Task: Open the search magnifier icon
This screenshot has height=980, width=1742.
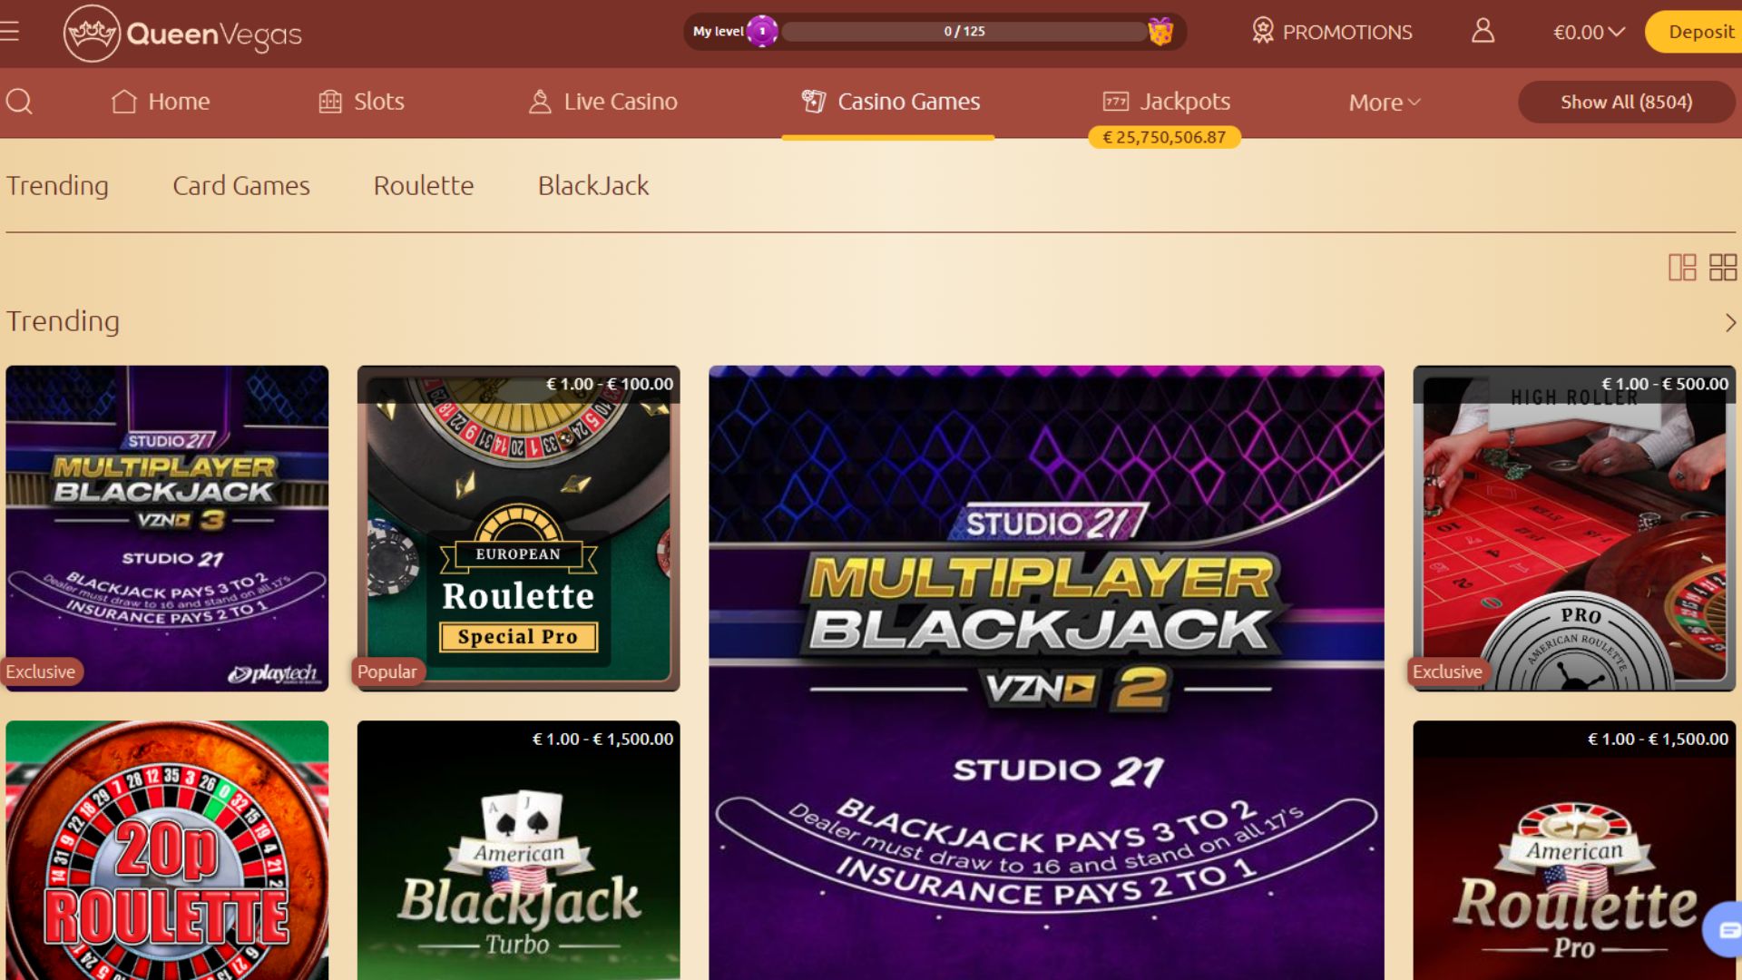Action: pos(19,101)
